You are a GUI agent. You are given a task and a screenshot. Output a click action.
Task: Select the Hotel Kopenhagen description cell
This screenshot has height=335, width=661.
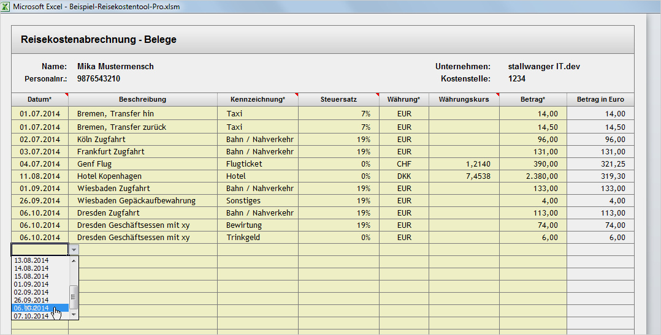tap(143, 176)
